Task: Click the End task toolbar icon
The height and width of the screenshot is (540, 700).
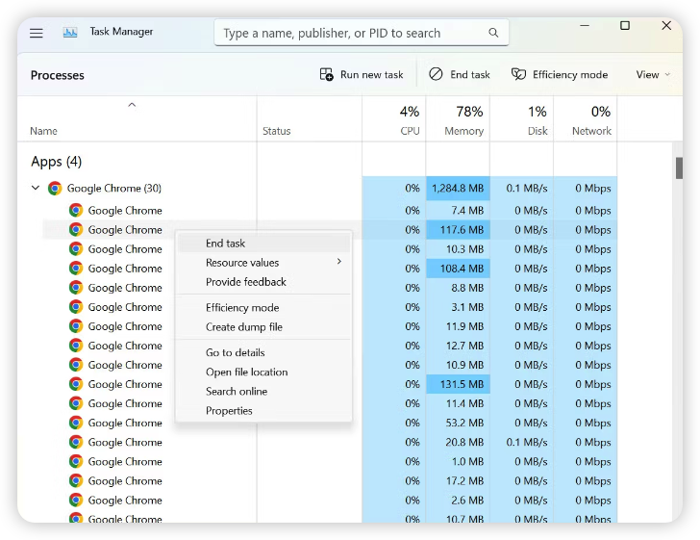Action: 436,74
